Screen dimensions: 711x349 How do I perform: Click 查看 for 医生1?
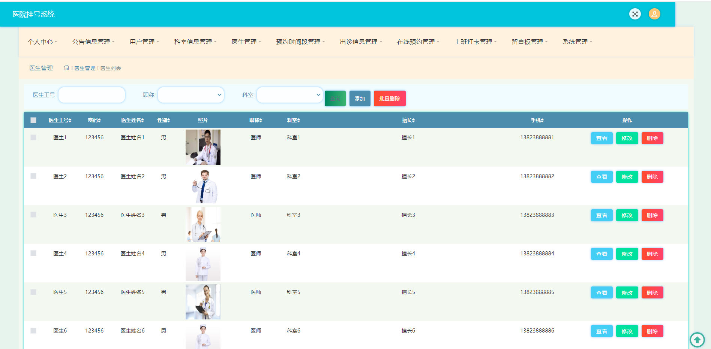[602, 138]
